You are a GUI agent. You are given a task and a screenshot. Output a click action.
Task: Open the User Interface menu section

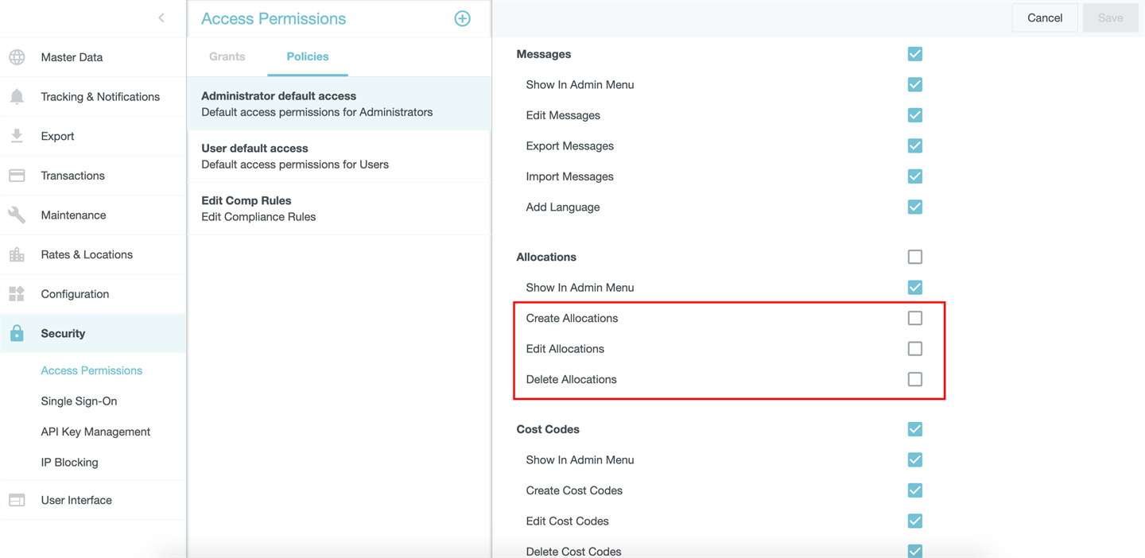click(x=76, y=500)
